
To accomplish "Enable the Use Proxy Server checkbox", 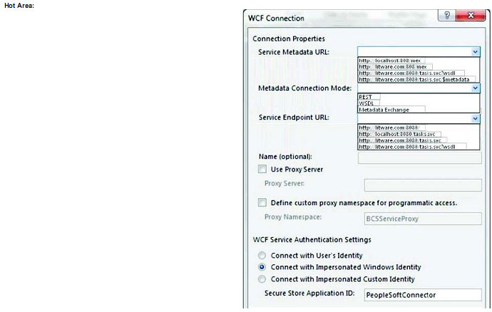I will [x=263, y=170].
